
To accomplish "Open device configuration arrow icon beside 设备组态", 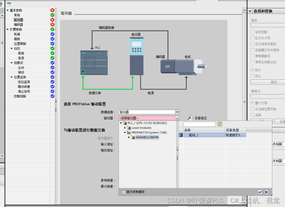I will 189,118.
